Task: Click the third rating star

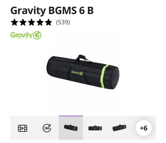Action: 31,22
